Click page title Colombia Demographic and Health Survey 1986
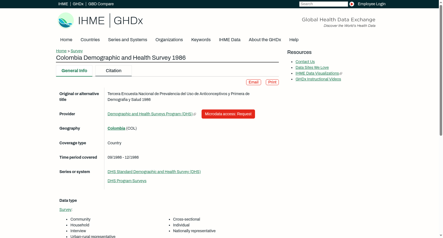The image size is (443, 238). click(121, 58)
